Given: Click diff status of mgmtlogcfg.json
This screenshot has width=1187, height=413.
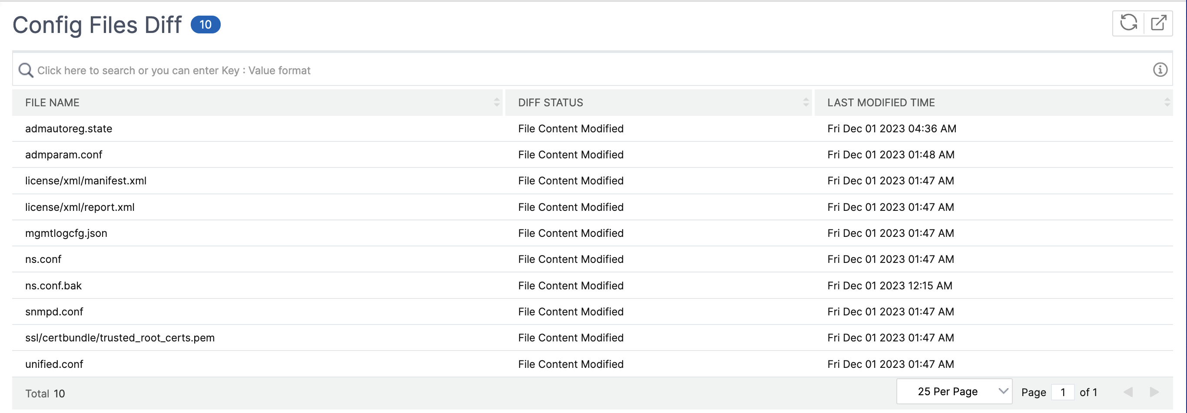Looking at the screenshot, I should [x=570, y=233].
